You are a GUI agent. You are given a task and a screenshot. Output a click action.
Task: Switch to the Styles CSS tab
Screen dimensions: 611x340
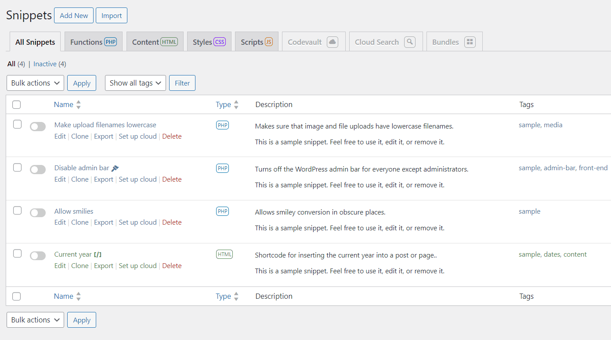pos(209,42)
